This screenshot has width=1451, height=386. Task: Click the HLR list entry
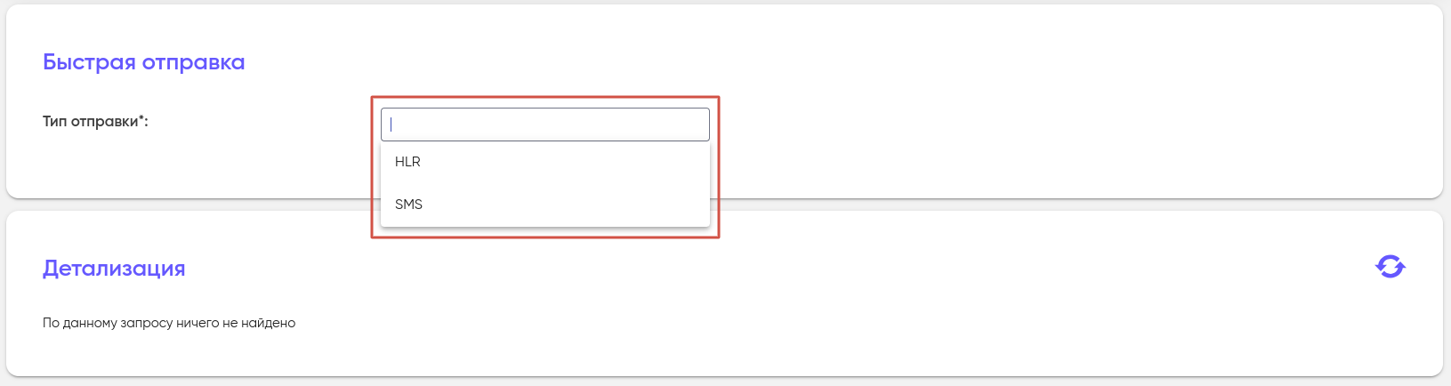[x=408, y=162]
